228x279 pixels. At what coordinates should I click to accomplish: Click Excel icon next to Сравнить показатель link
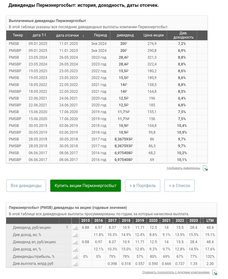point(214,272)
